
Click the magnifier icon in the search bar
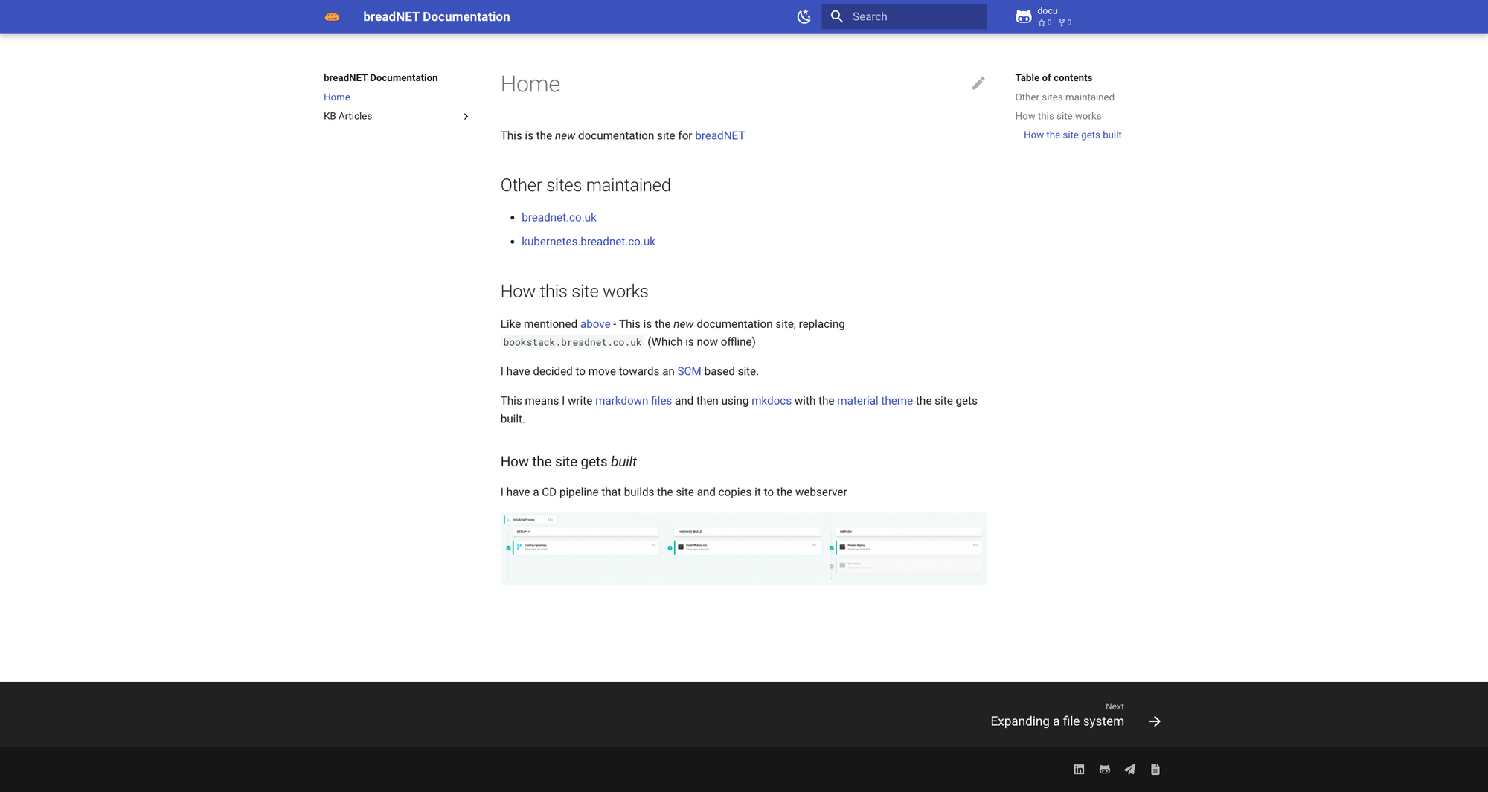pos(837,16)
